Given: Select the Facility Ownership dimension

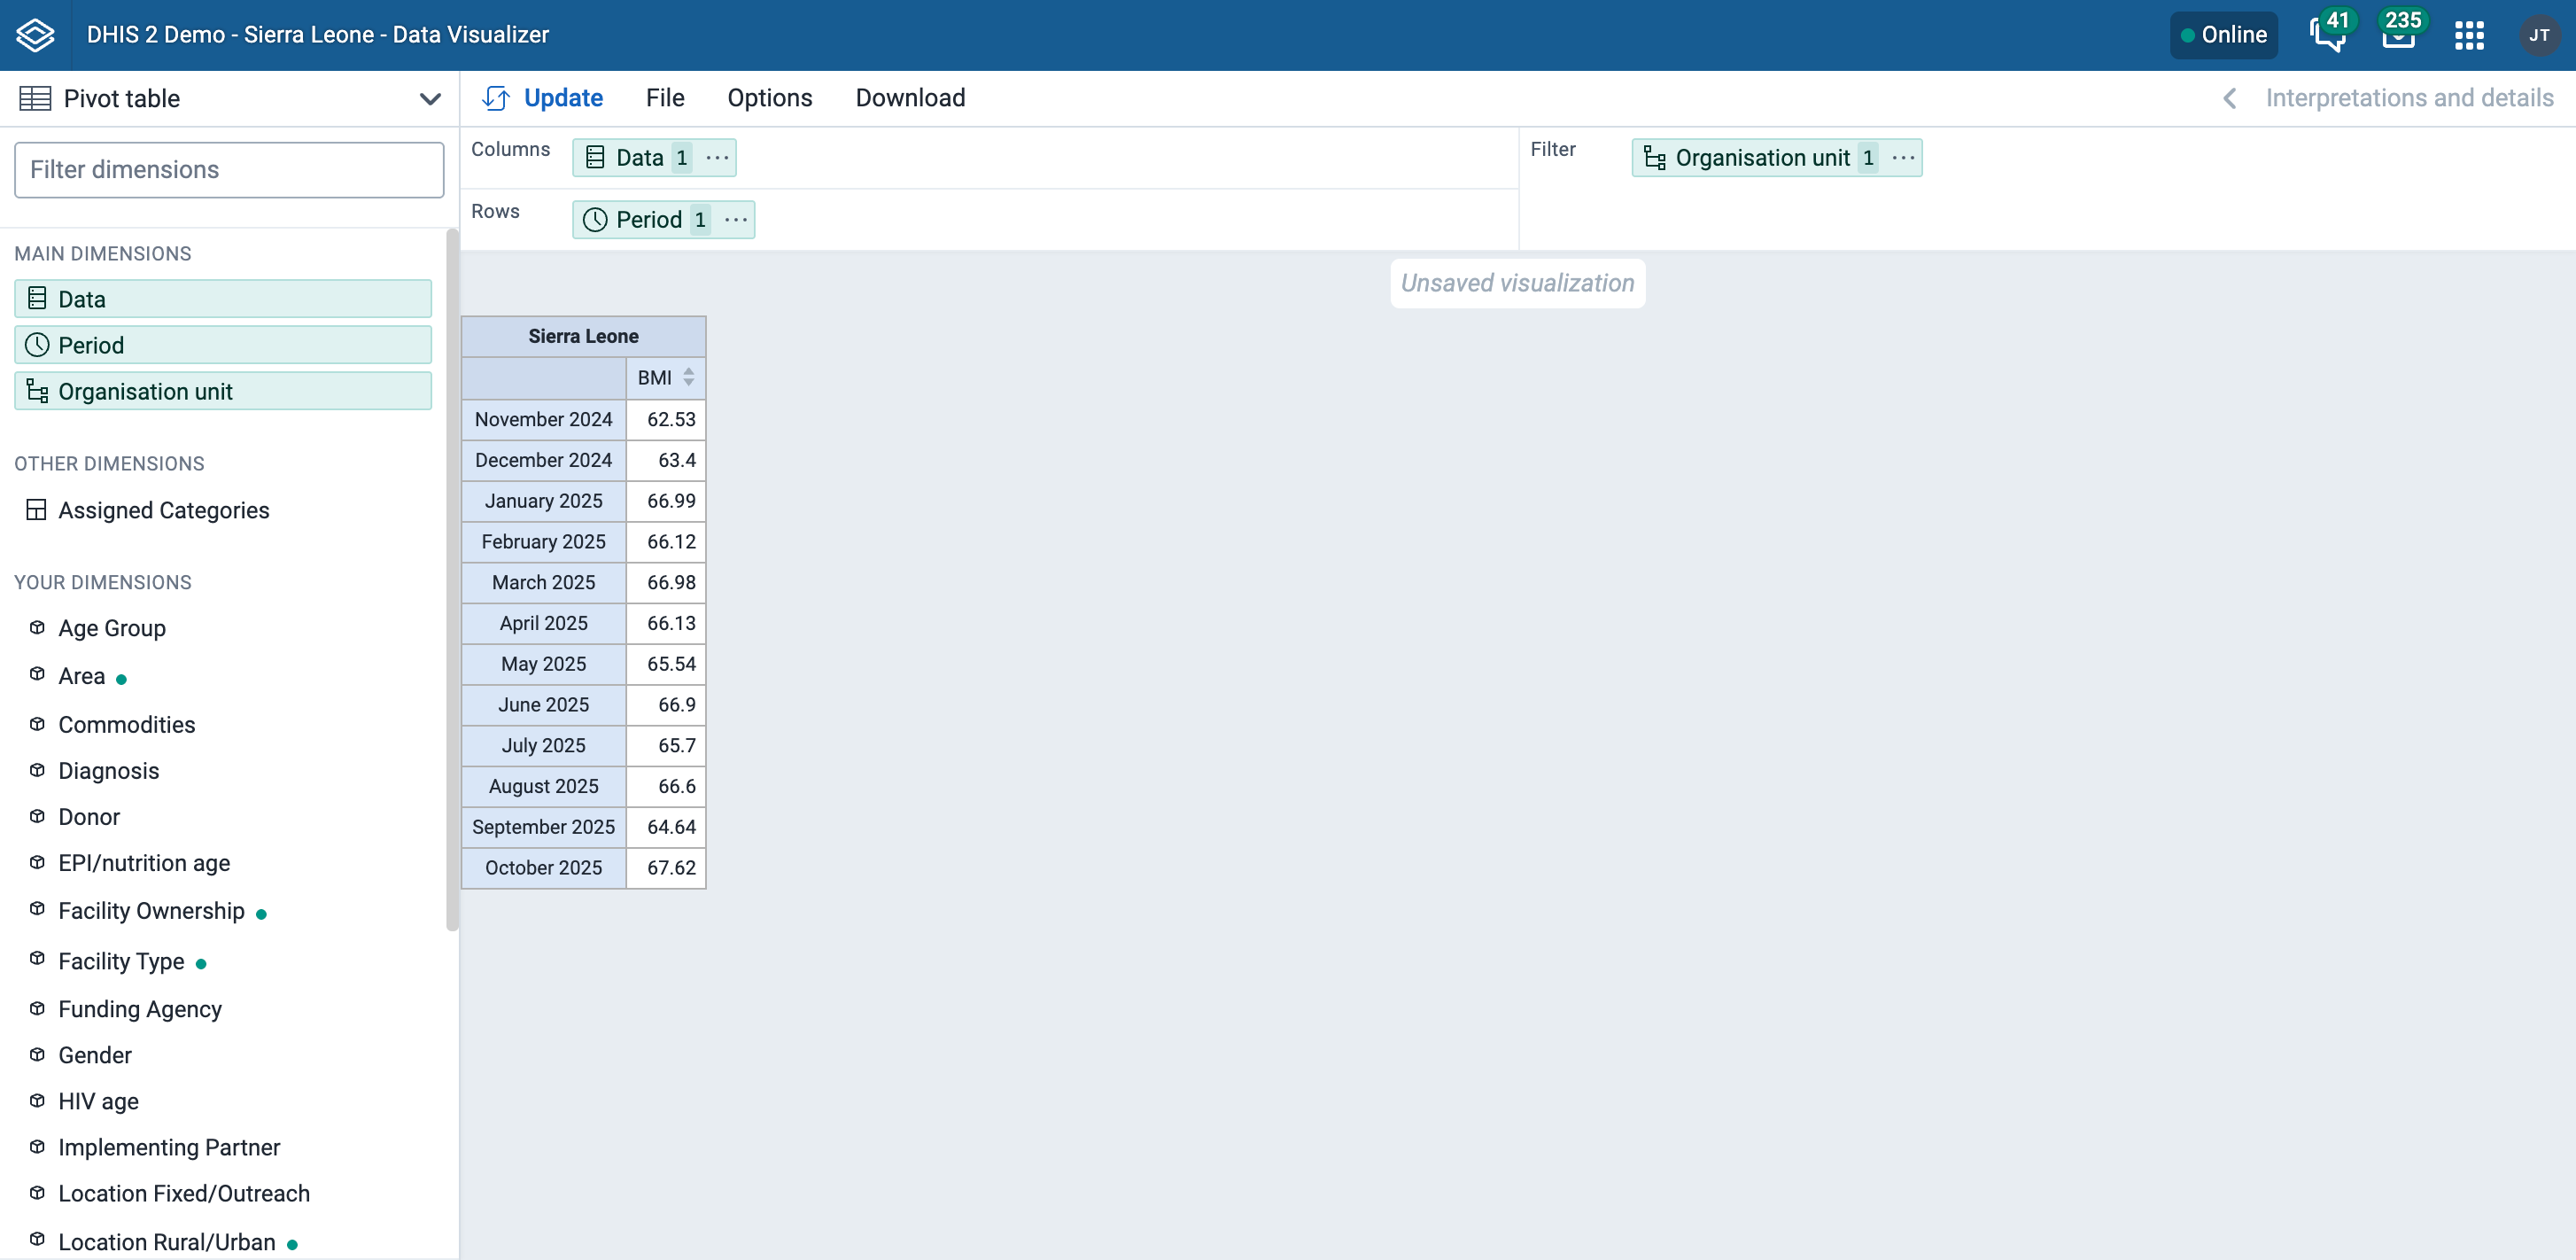Looking at the screenshot, I should pos(151,911).
